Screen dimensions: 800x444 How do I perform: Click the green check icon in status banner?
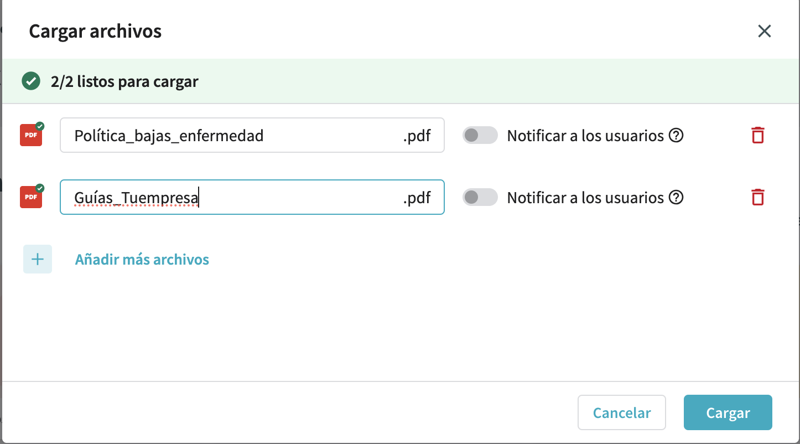click(x=31, y=81)
